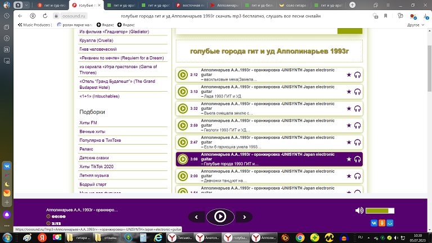Open 'Гнев человеческий' link
432x243 pixels.
tap(98, 49)
